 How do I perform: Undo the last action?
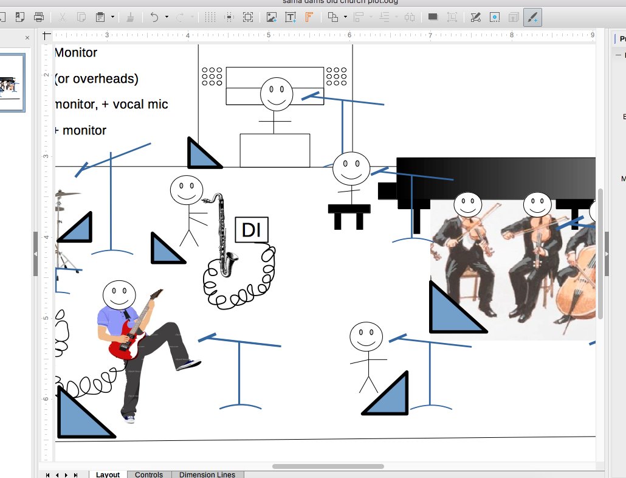pos(154,17)
